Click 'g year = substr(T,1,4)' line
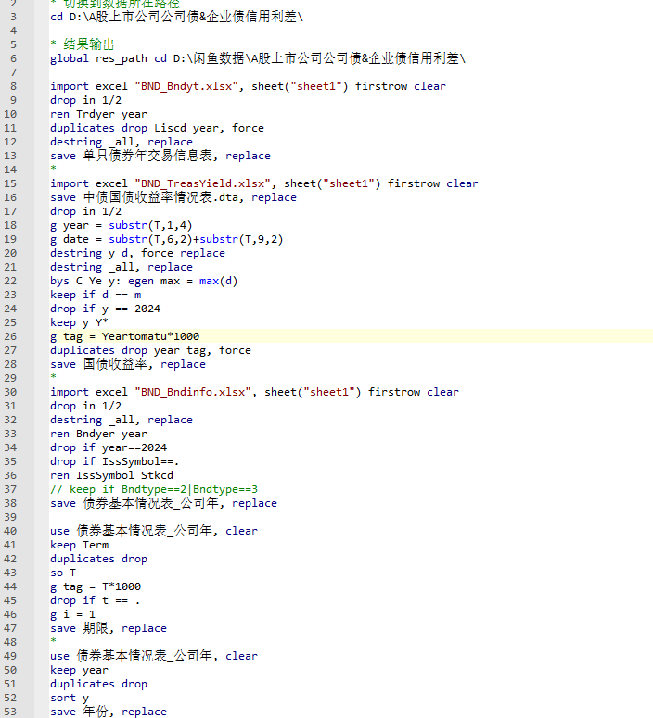 pos(122,225)
